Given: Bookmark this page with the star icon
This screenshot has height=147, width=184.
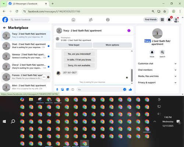Looking at the screenshot, I should [164, 11].
